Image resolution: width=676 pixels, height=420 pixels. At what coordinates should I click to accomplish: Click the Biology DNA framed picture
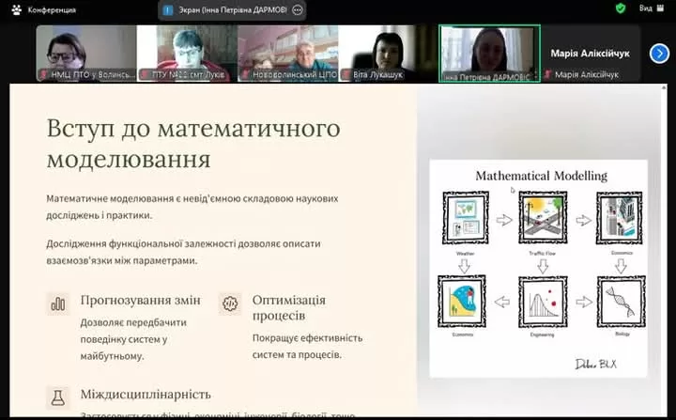(x=621, y=302)
